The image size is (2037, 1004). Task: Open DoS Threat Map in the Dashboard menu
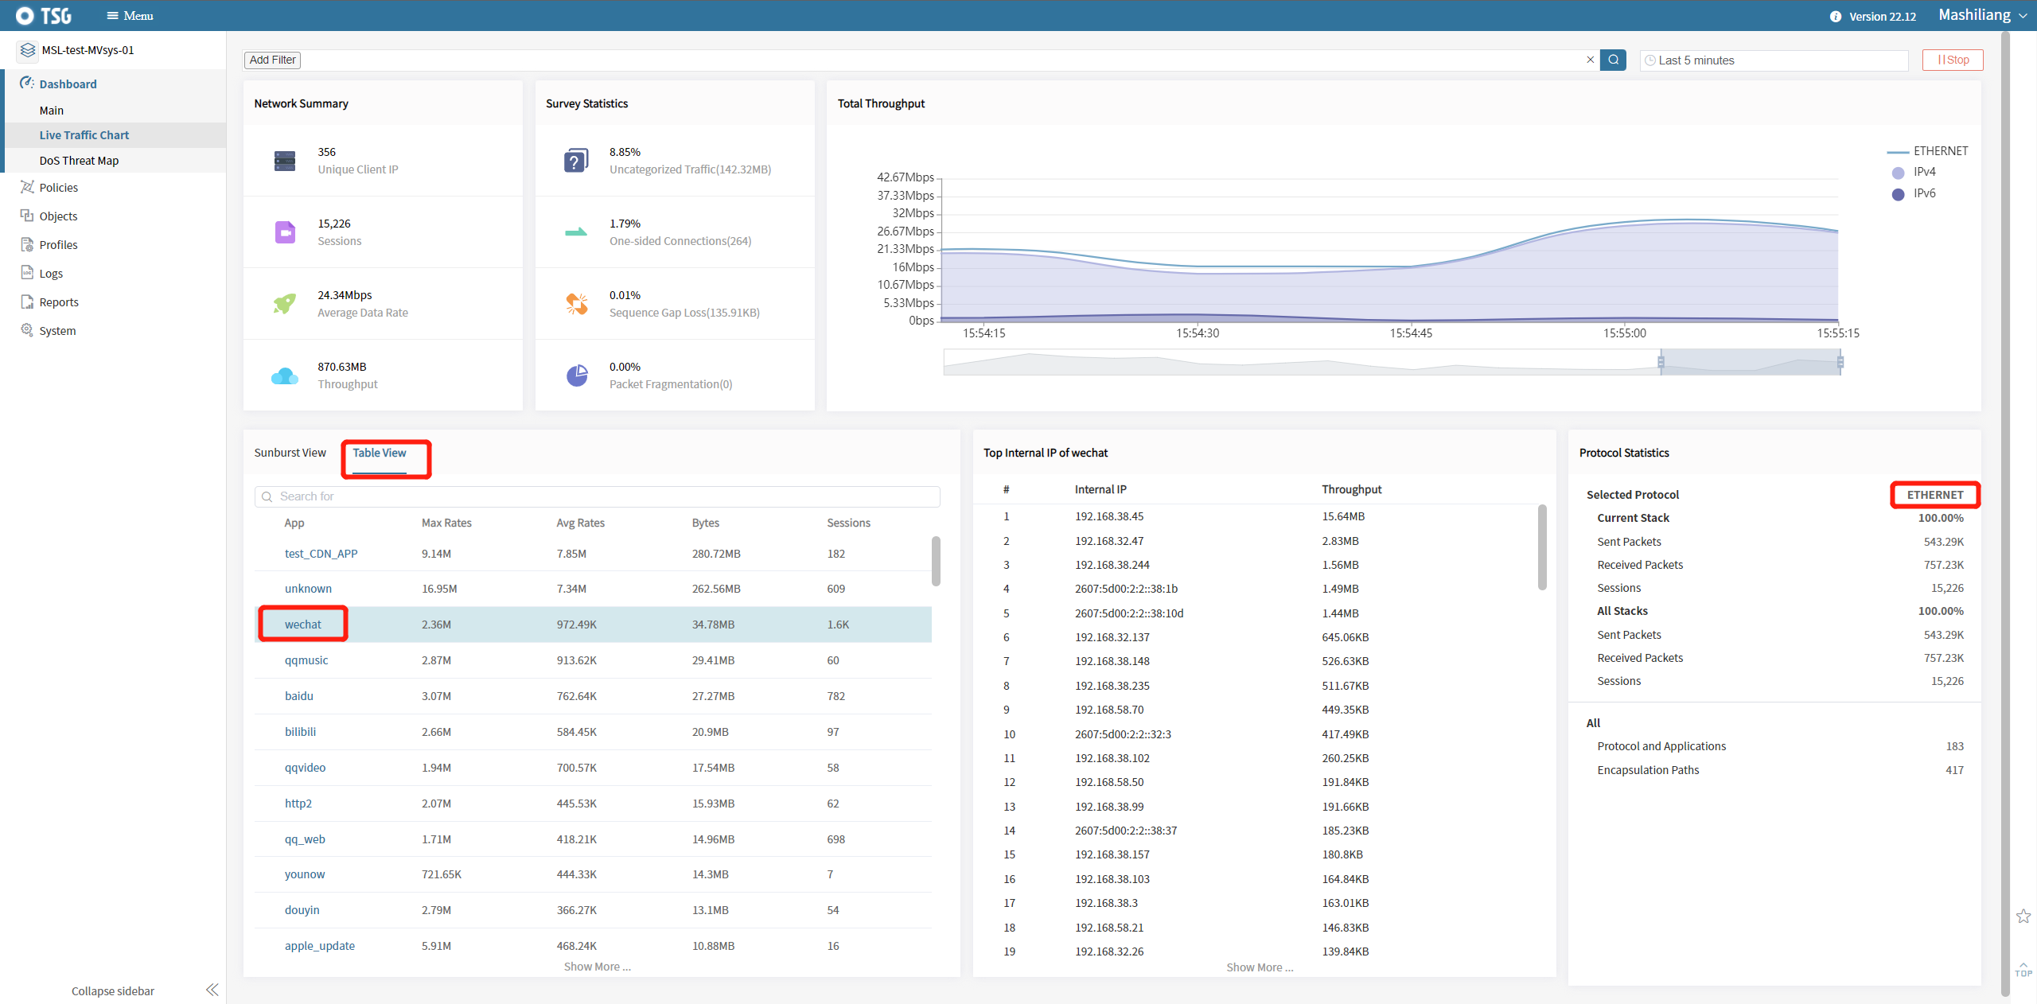(x=79, y=160)
